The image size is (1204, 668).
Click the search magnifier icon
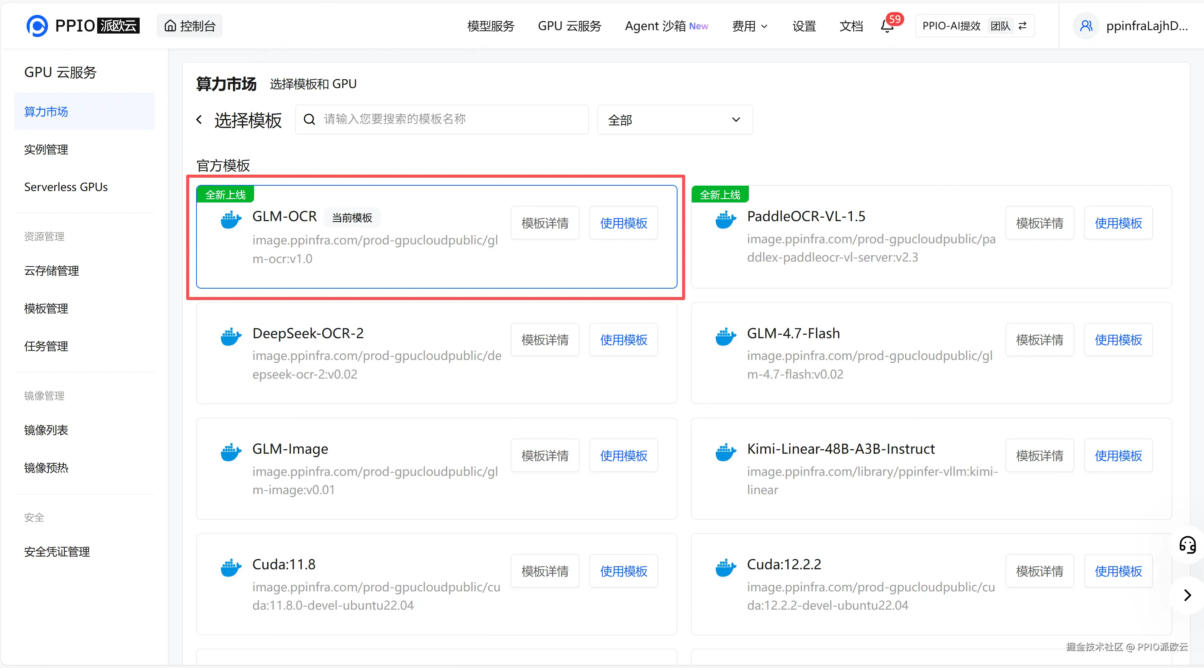(309, 120)
